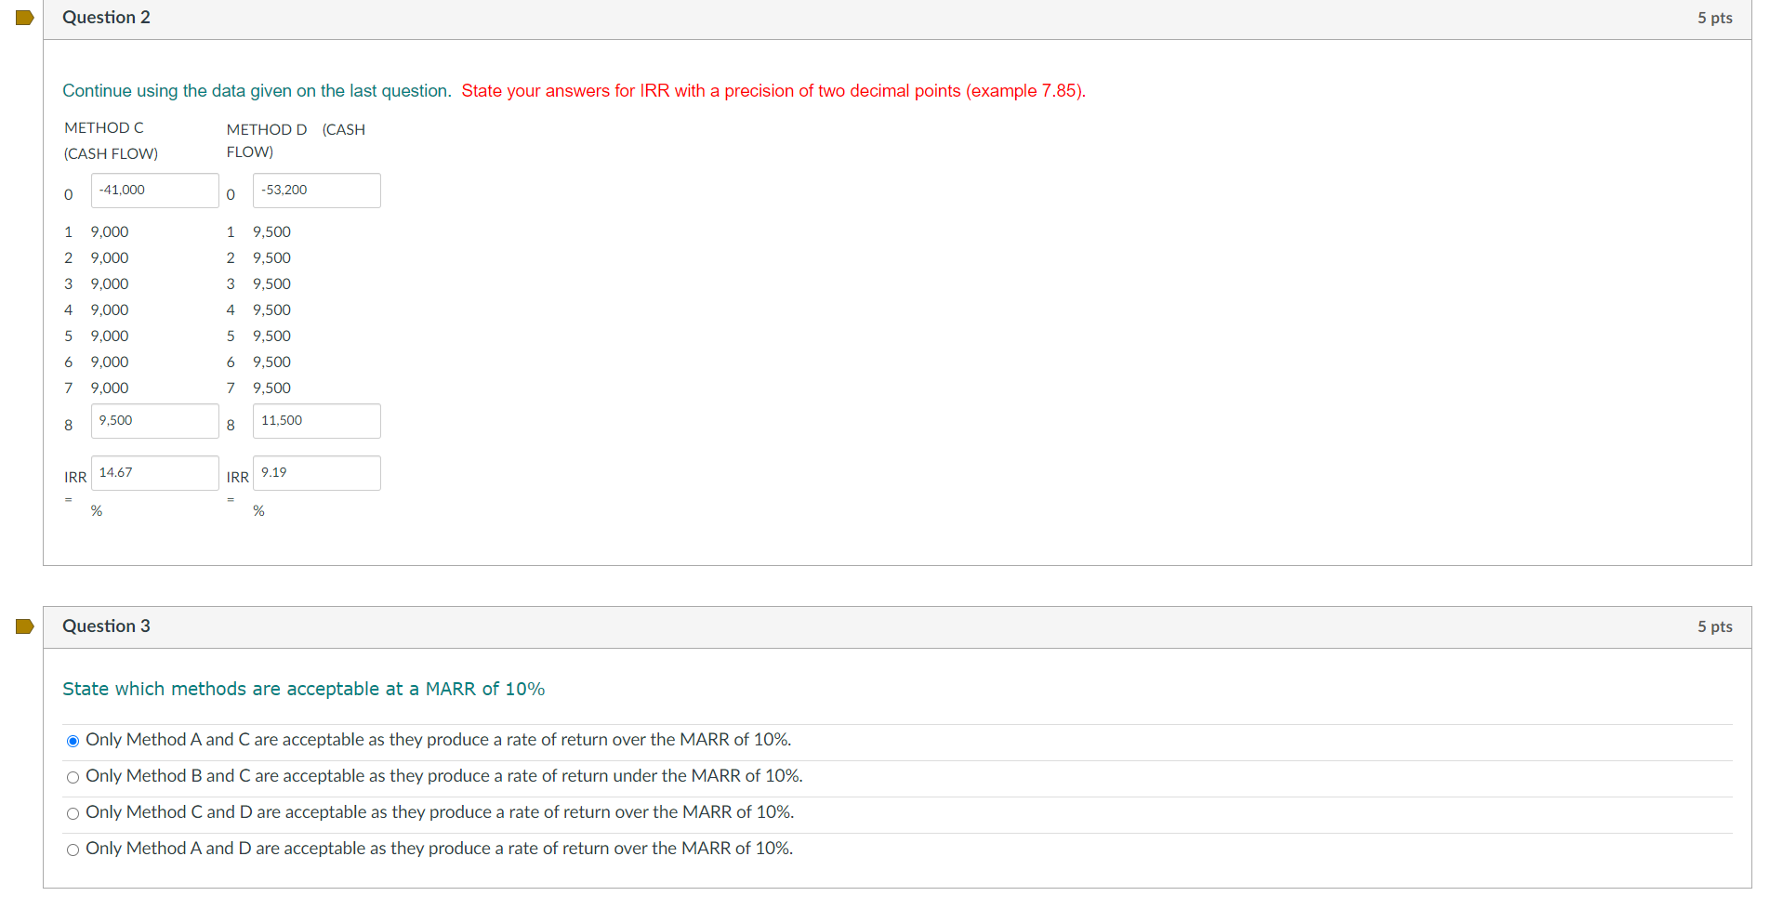The image size is (1770, 909).
Task: Click Method D year 4 value 9,500
Action: (x=271, y=310)
